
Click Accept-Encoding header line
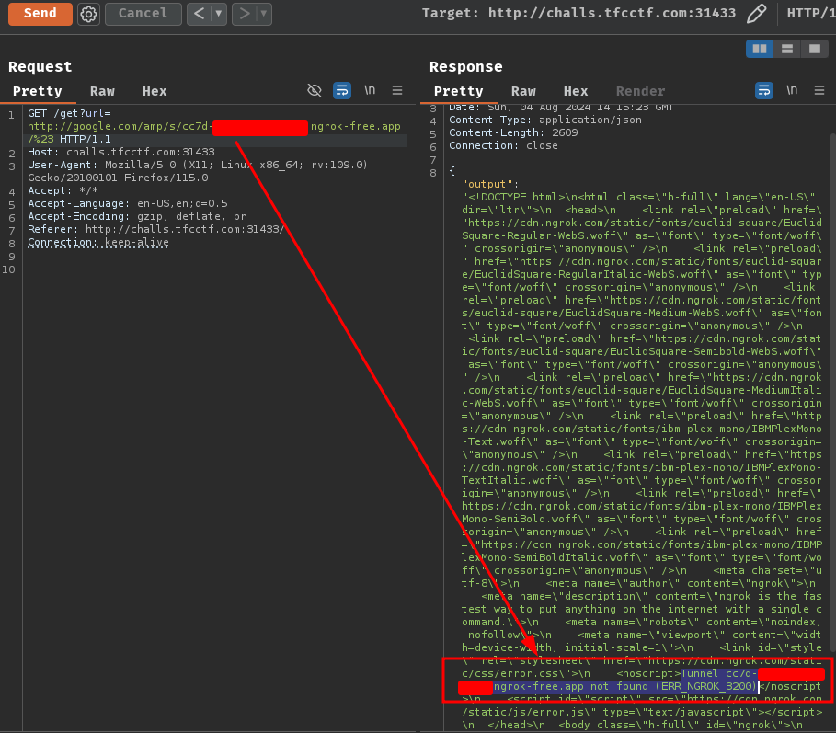coord(137,216)
